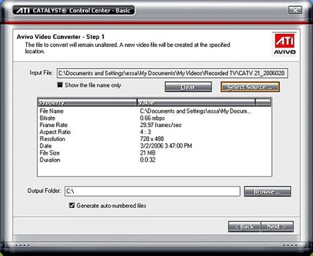Click the value 29.97 frames/sec
Viewport: 313px width, 256px height.
pos(160,125)
